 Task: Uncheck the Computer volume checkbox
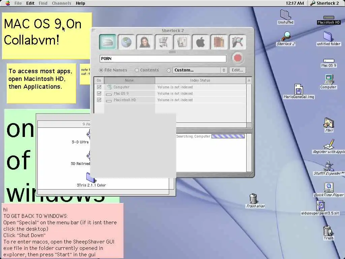99,87
